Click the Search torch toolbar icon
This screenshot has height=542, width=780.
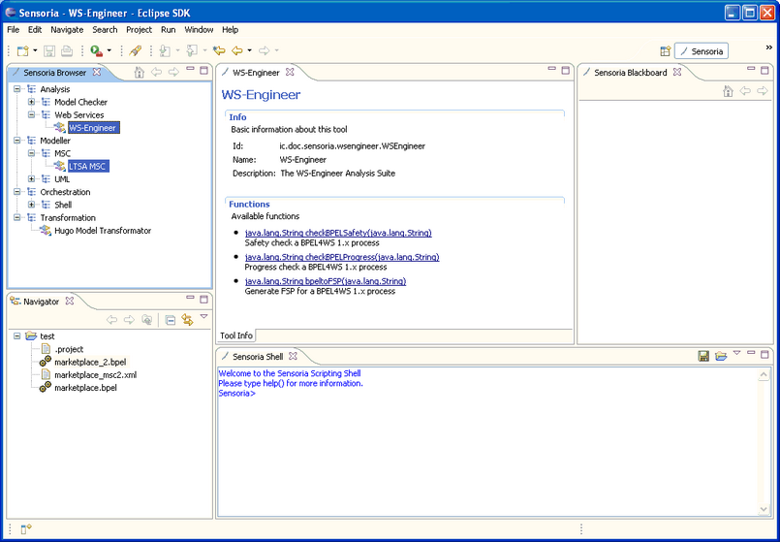(136, 50)
